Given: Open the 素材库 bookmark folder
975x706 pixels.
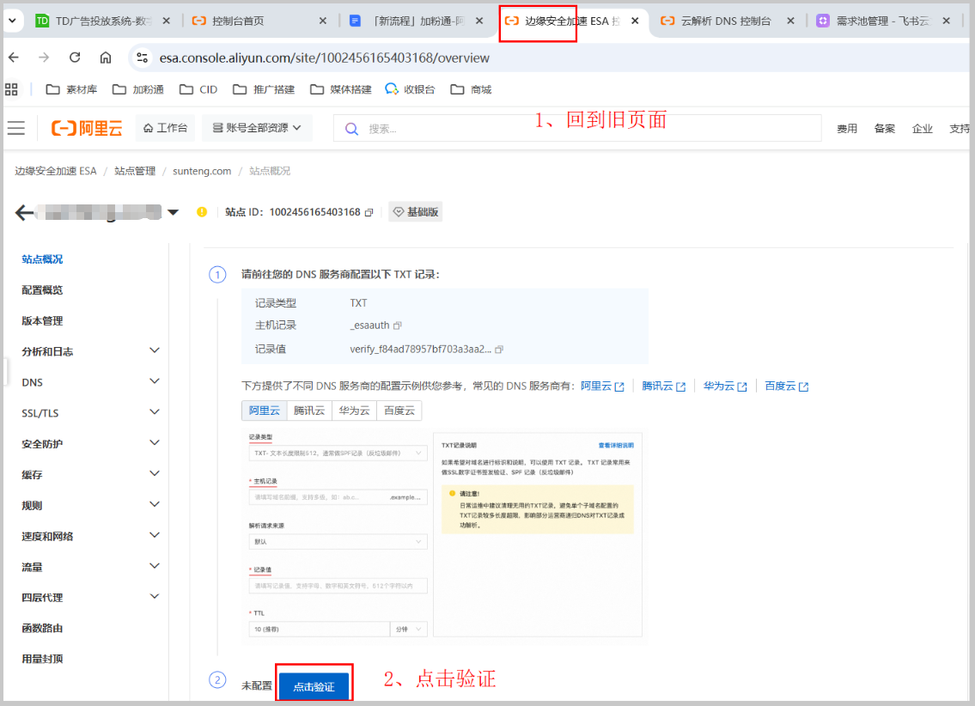Looking at the screenshot, I should tap(72, 89).
